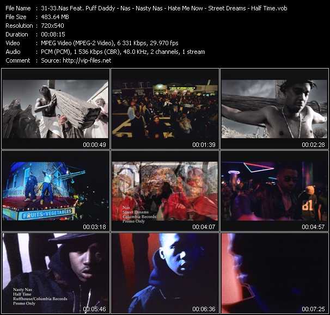Click the Nasty Nas Half Time caption overlay
Screen dimensions: 330x315
click(x=40, y=297)
